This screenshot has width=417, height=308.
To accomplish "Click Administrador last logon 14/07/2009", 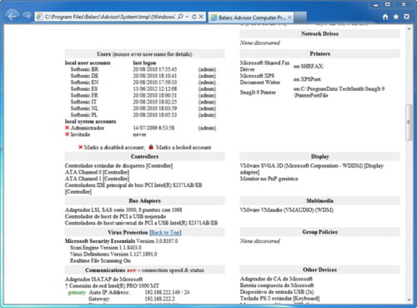I will click(153, 128).
